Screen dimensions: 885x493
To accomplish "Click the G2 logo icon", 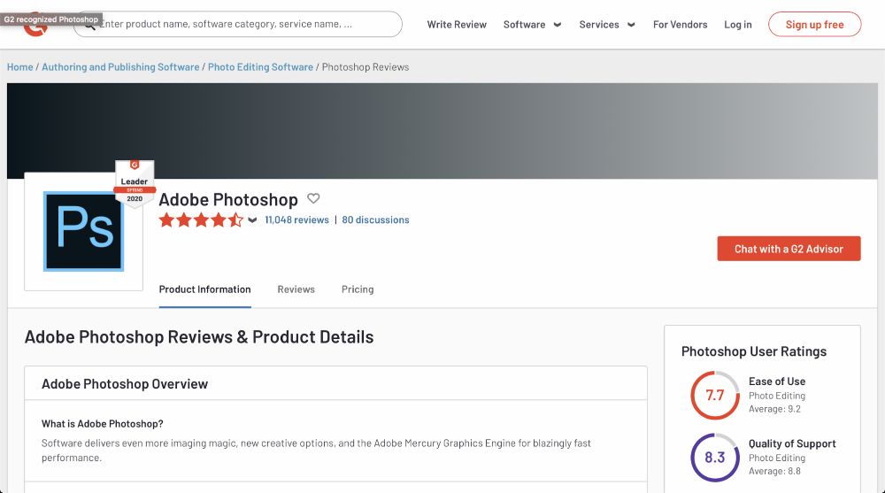I will click(x=35, y=26).
